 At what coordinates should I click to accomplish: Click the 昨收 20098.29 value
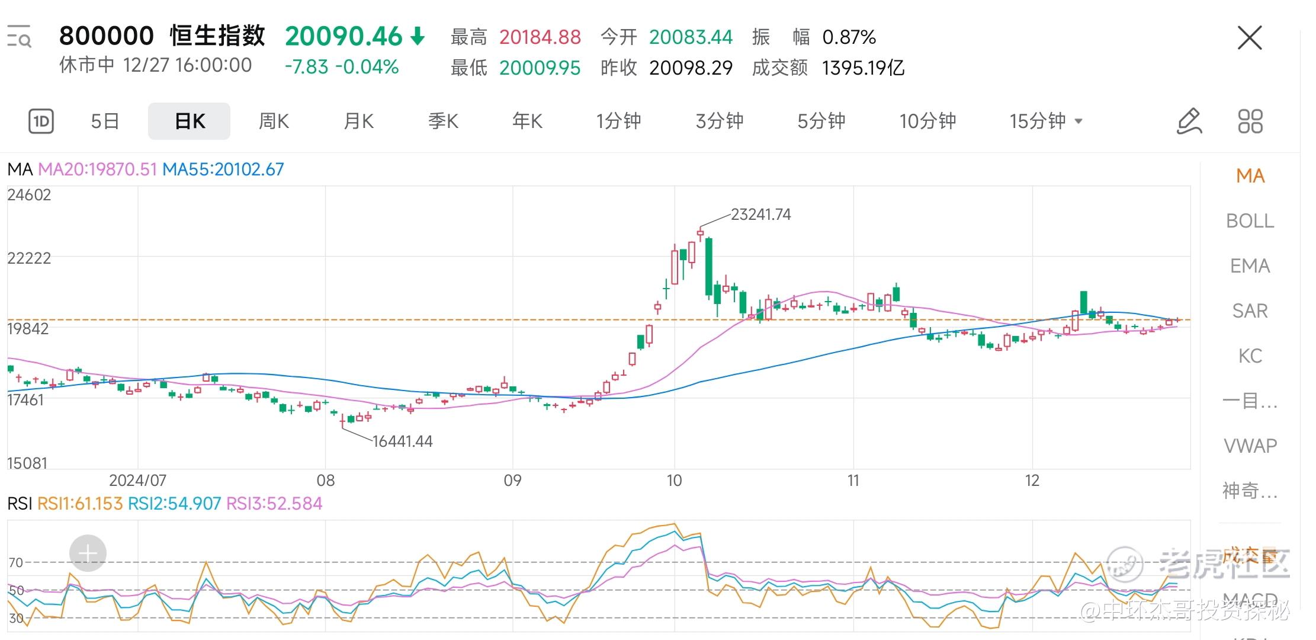pyautogui.click(x=691, y=68)
